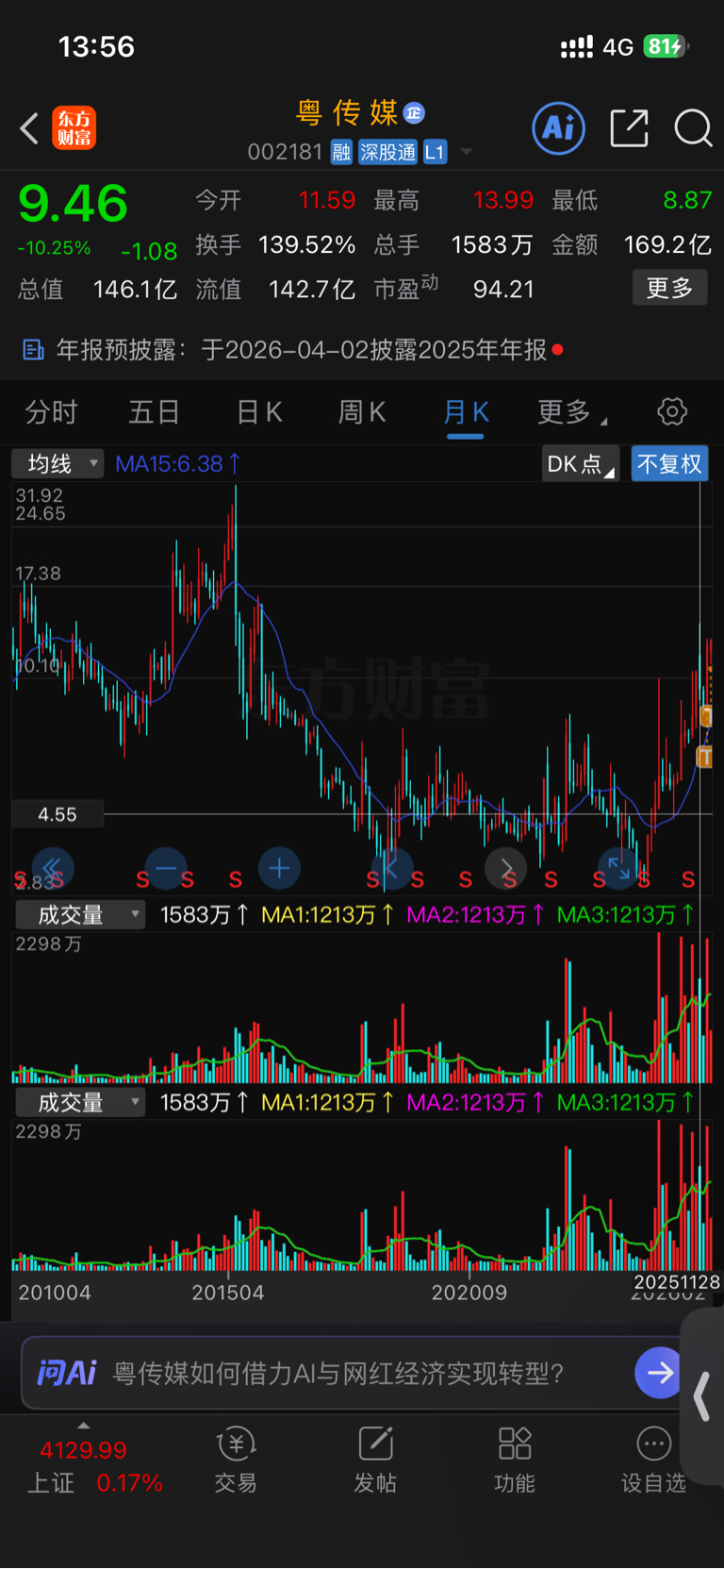The image size is (724, 1569).
Task: Tap 最低 8.87 value
Action: (x=687, y=200)
